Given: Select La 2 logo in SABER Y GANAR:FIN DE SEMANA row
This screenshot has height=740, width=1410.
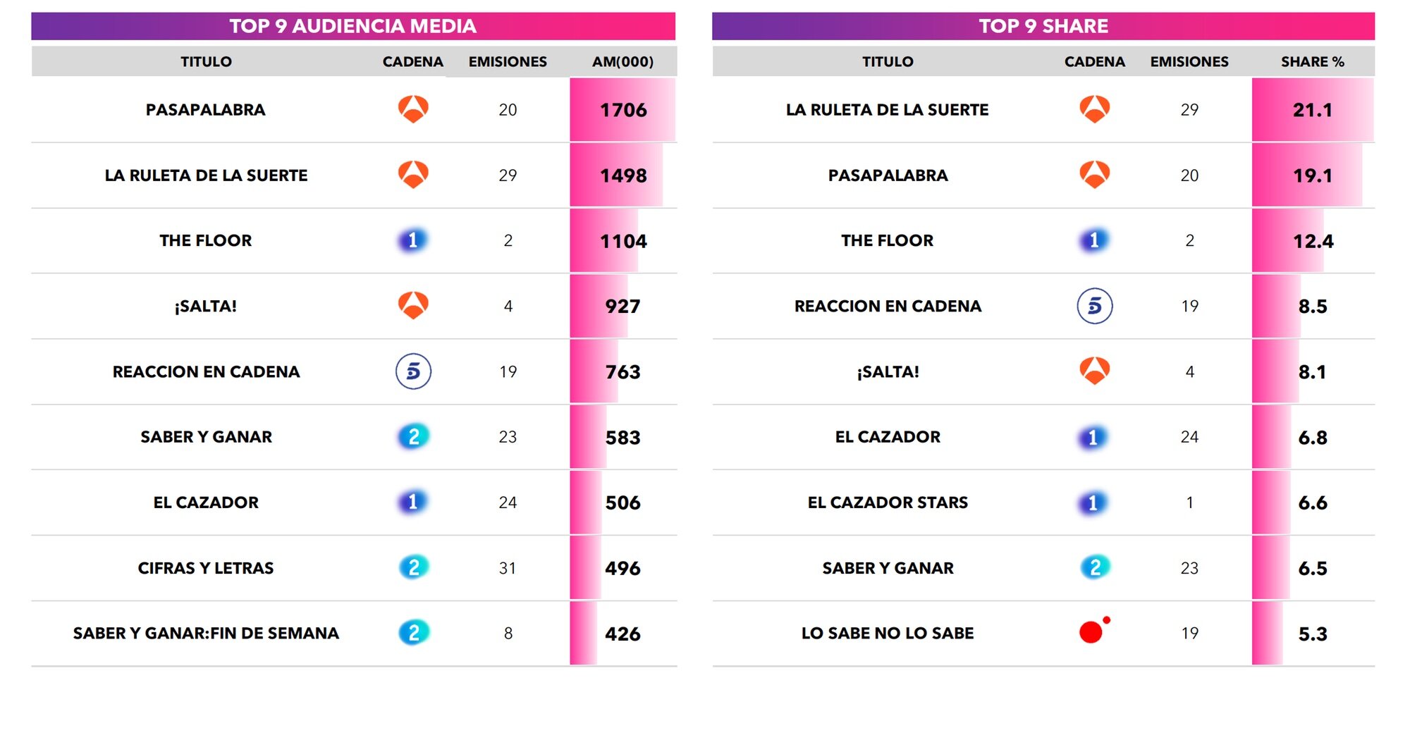Looking at the screenshot, I should tap(414, 633).
